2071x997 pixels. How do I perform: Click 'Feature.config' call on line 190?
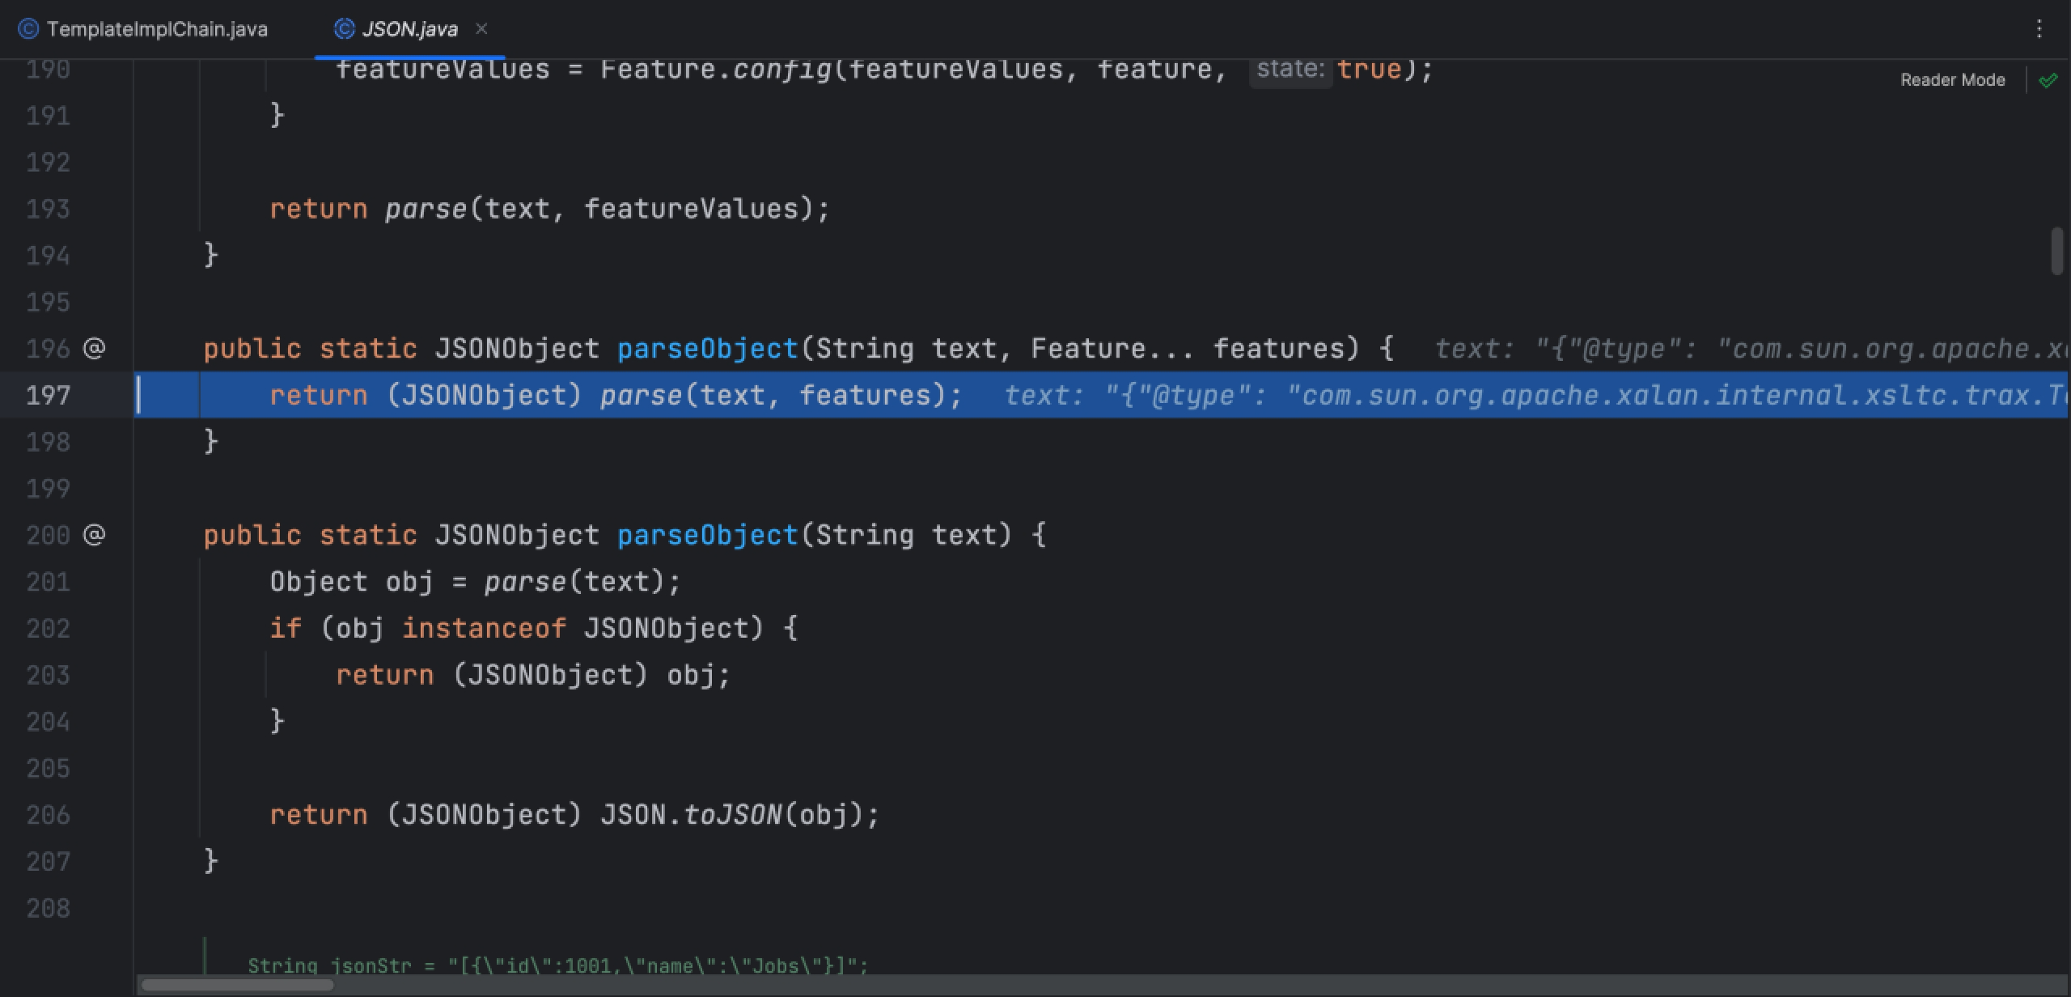716,70
